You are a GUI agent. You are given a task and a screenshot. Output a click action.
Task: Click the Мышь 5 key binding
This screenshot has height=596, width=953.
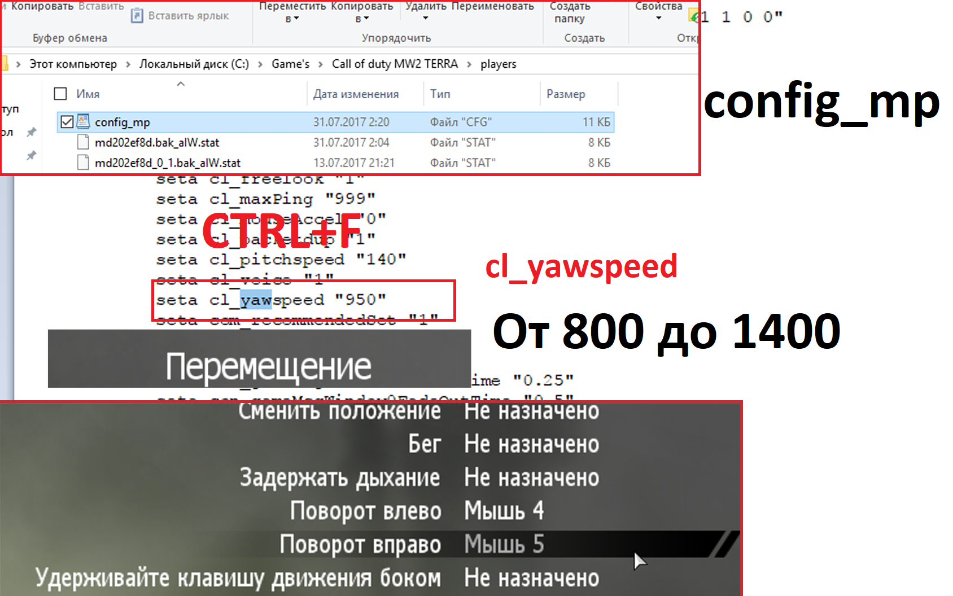point(504,544)
